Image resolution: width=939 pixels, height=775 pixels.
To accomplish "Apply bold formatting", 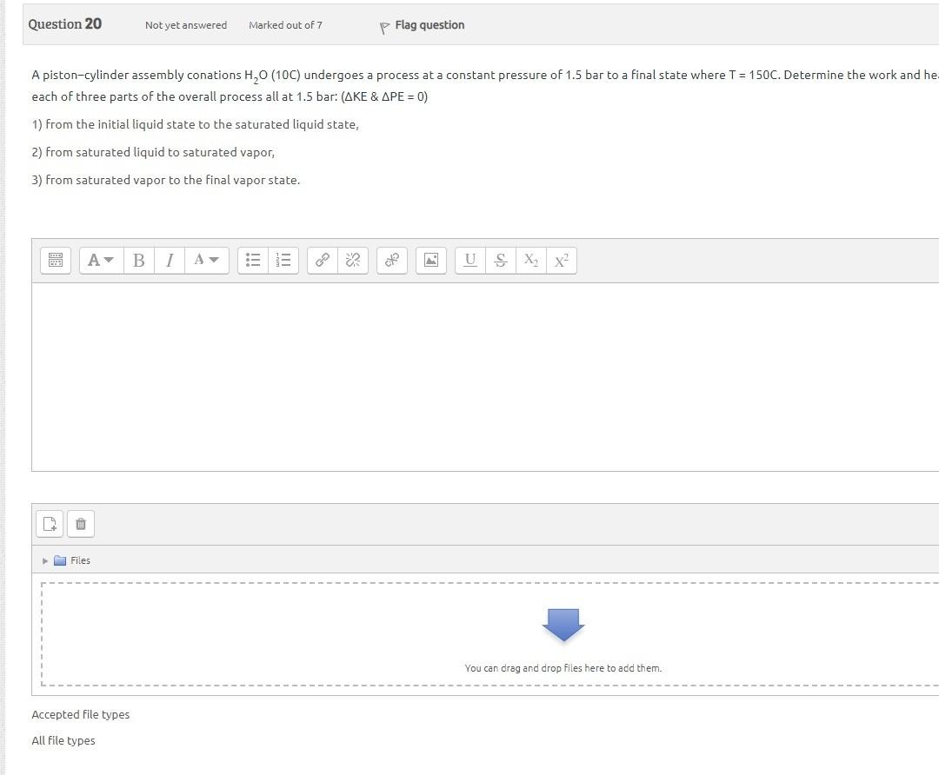I will (139, 261).
